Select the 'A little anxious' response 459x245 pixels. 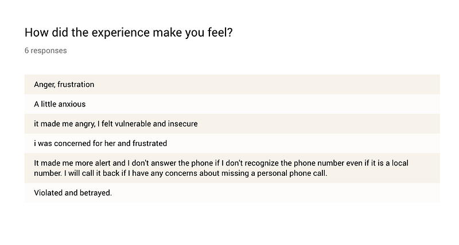click(x=232, y=104)
